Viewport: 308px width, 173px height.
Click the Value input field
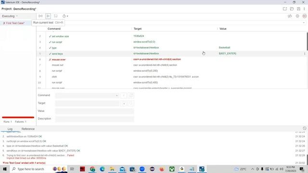[95, 111]
